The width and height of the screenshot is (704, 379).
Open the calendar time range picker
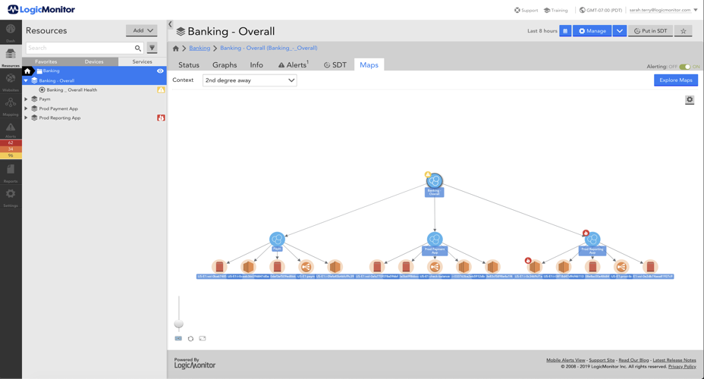pos(565,31)
